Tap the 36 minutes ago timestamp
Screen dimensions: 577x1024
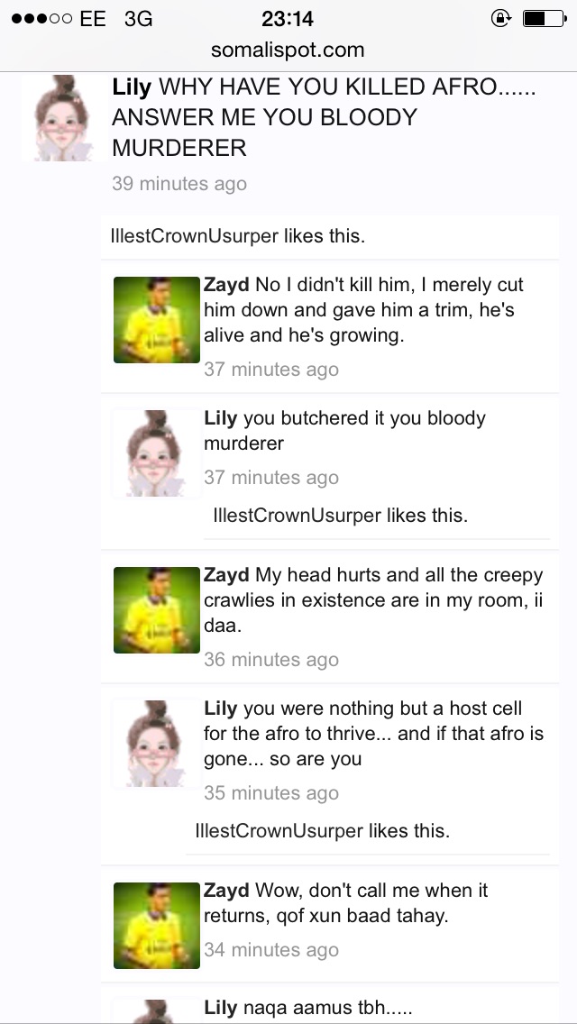pyautogui.click(x=271, y=660)
